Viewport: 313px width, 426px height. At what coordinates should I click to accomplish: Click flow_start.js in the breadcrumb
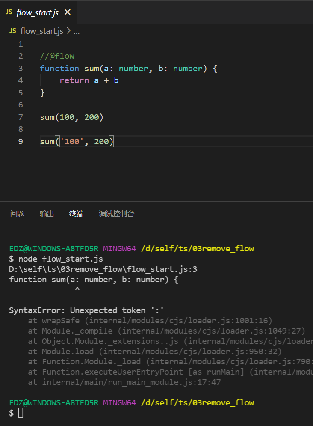[x=42, y=31]
